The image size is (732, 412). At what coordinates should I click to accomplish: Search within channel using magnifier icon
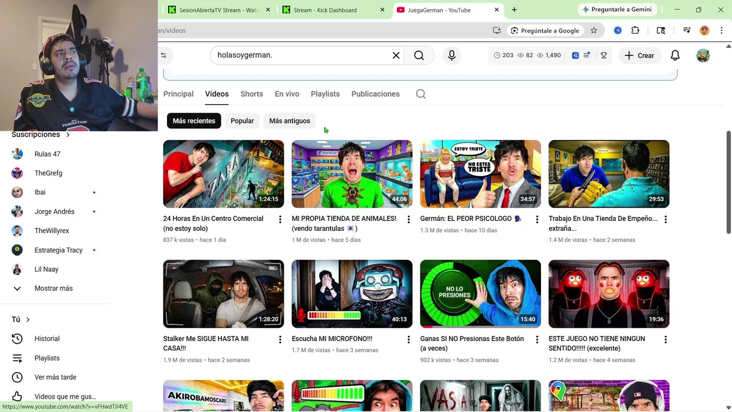tap(421, 94)
